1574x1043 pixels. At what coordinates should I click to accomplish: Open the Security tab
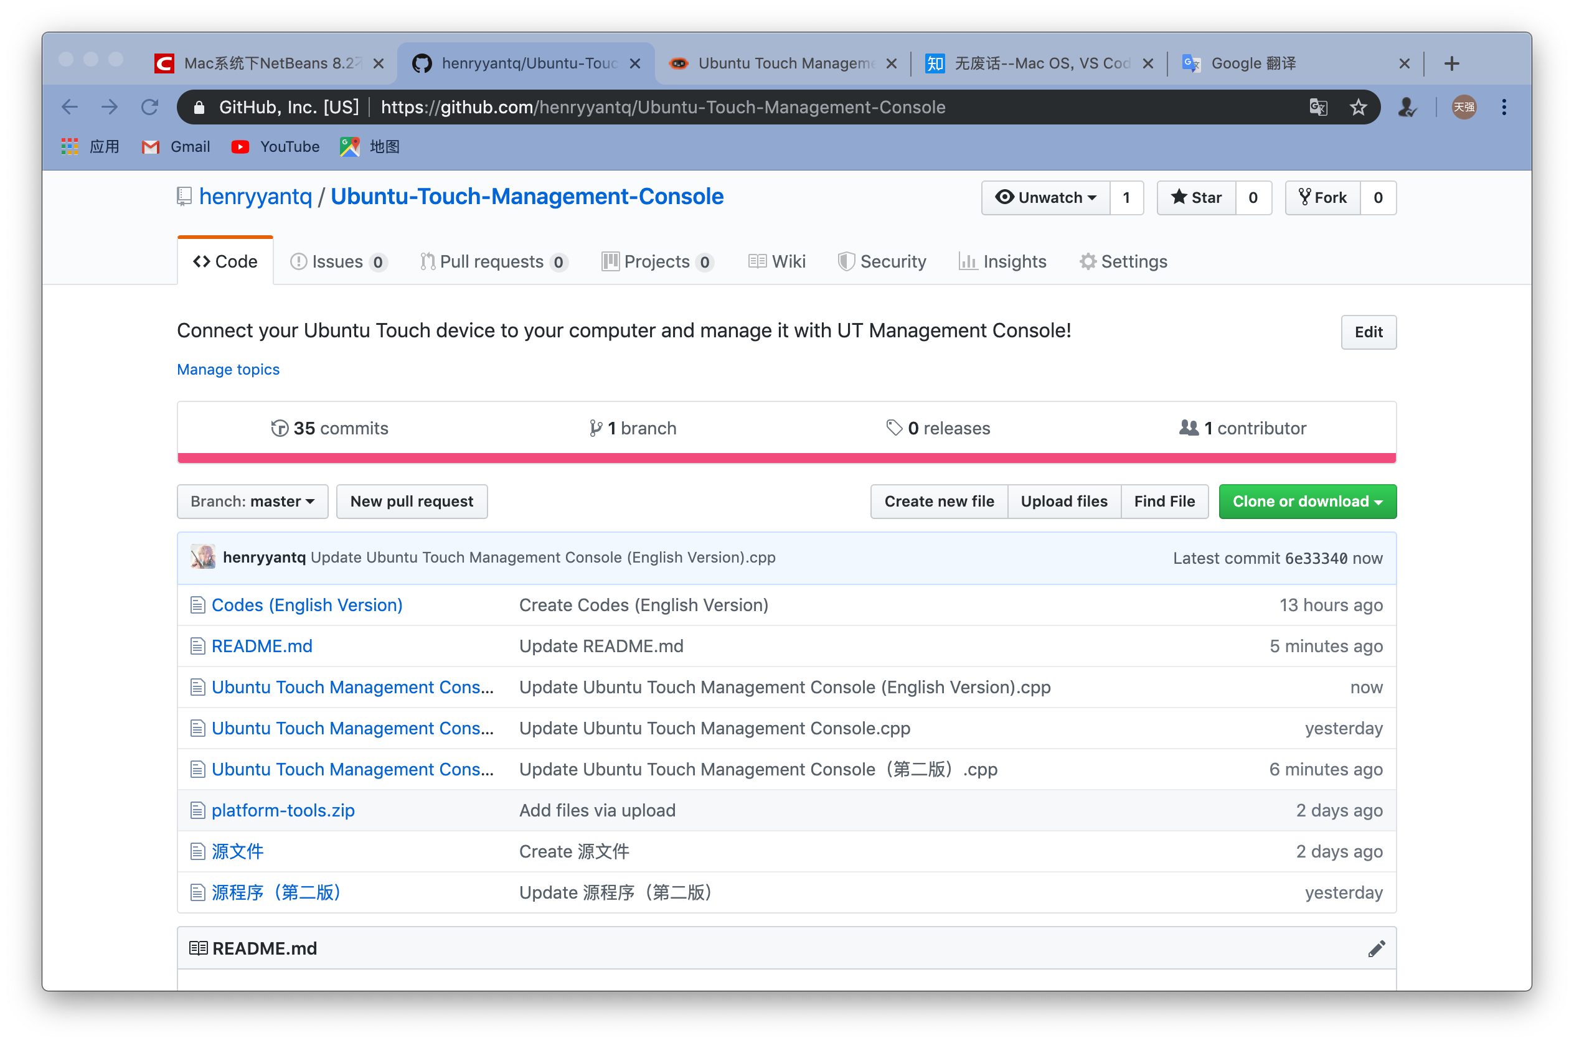[881, 261]
